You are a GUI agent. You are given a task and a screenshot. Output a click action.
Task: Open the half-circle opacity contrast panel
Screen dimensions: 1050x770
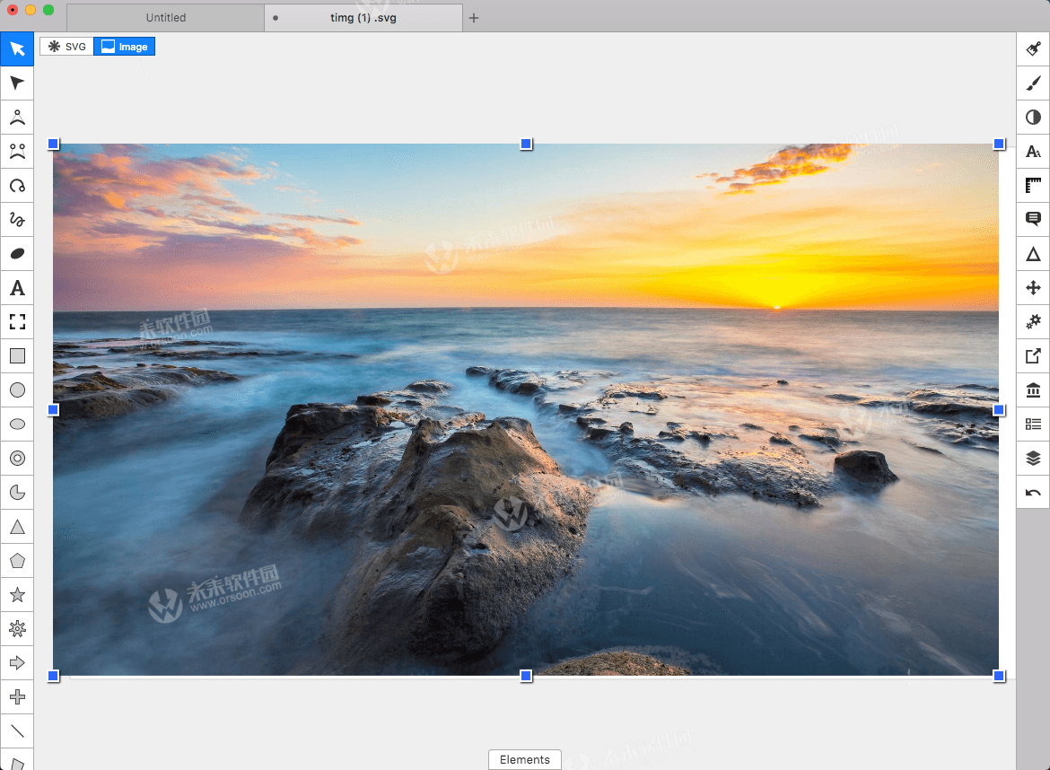(1033, 118)
